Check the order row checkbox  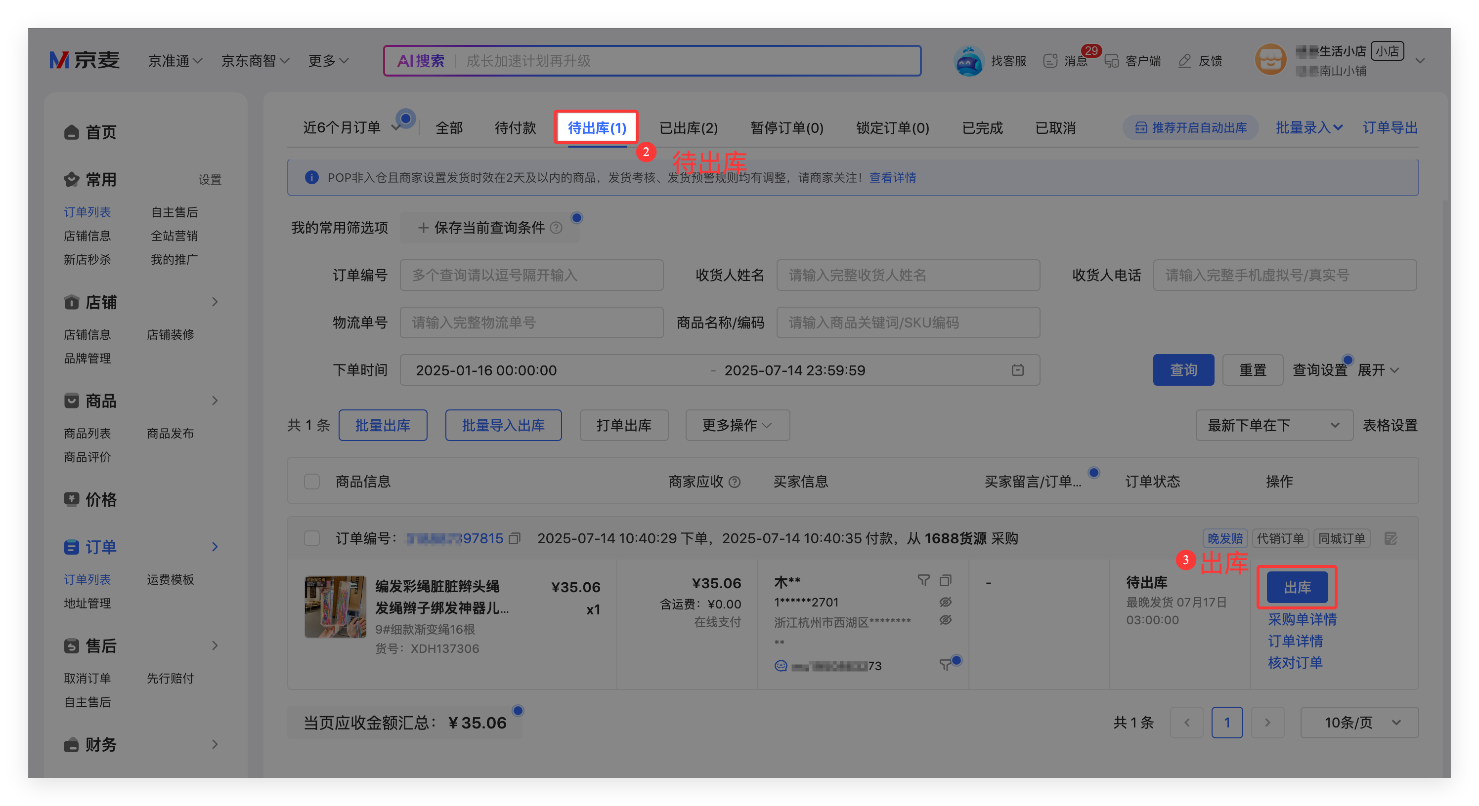(x=312, y=538)
